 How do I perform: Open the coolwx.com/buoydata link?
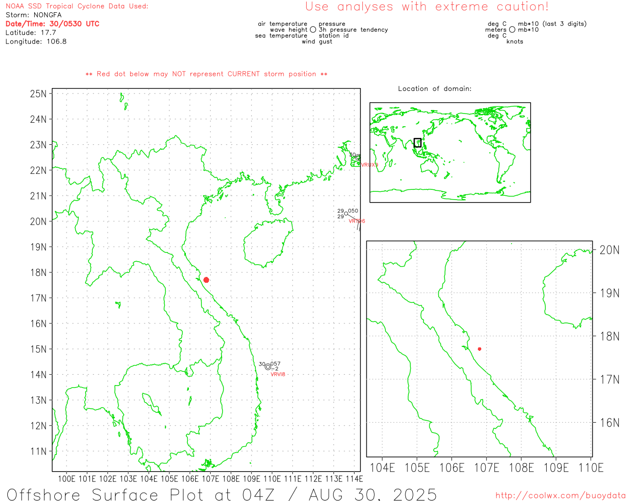pos(560,496)
